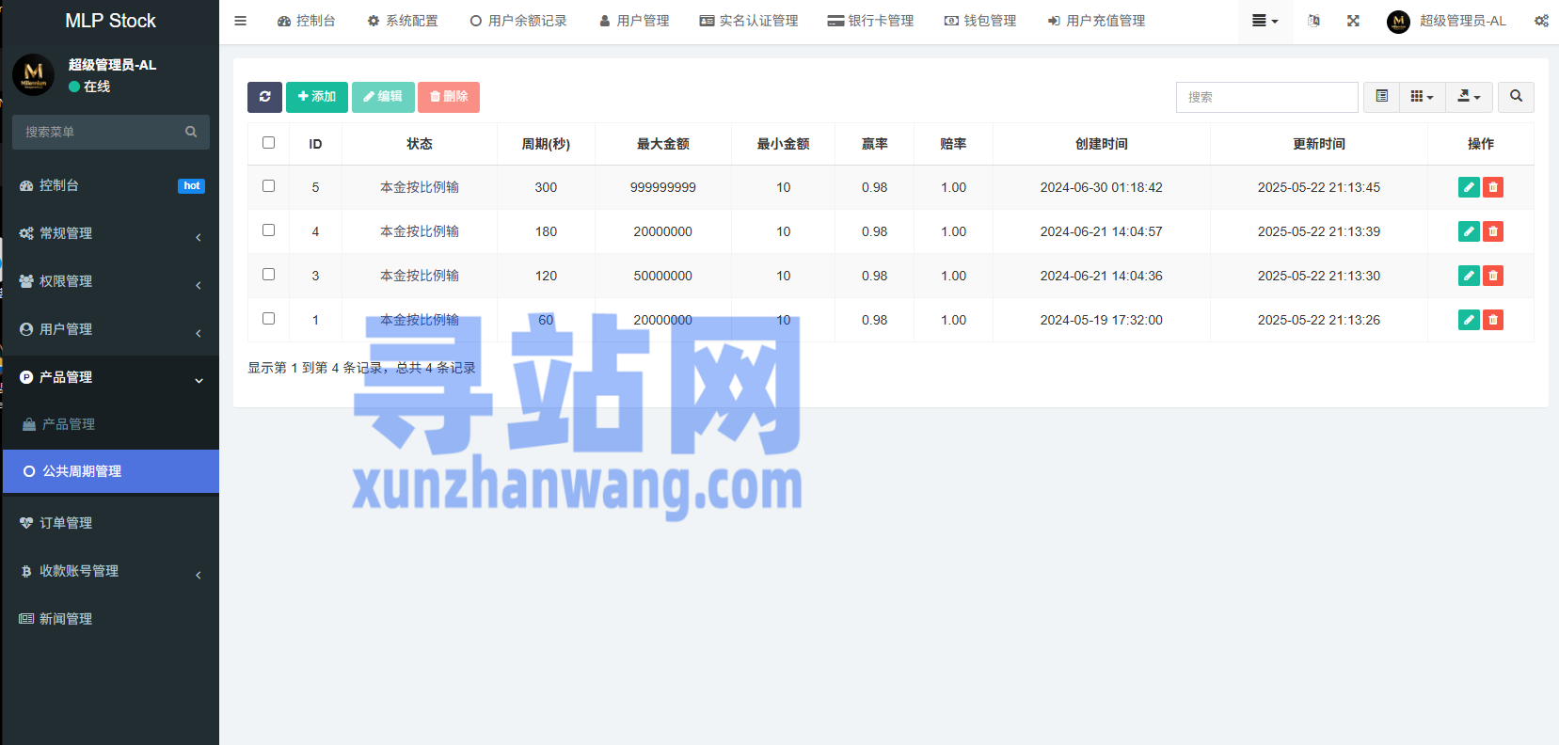Click the red delete icon for row ID 4
Image resolution: width=1559 pixels, height=745 pixels.
pos(1492,231)
